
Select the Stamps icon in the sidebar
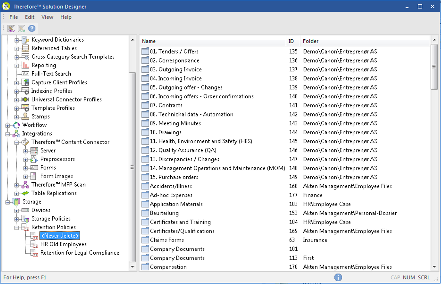pyautogui.click(x=25, y=116)
